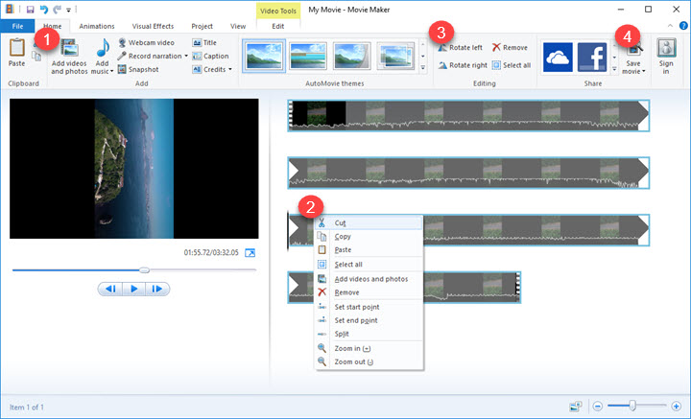Click Add videos and photos in the ribbon
Screen dimensions: 691x419
(69, 58)
